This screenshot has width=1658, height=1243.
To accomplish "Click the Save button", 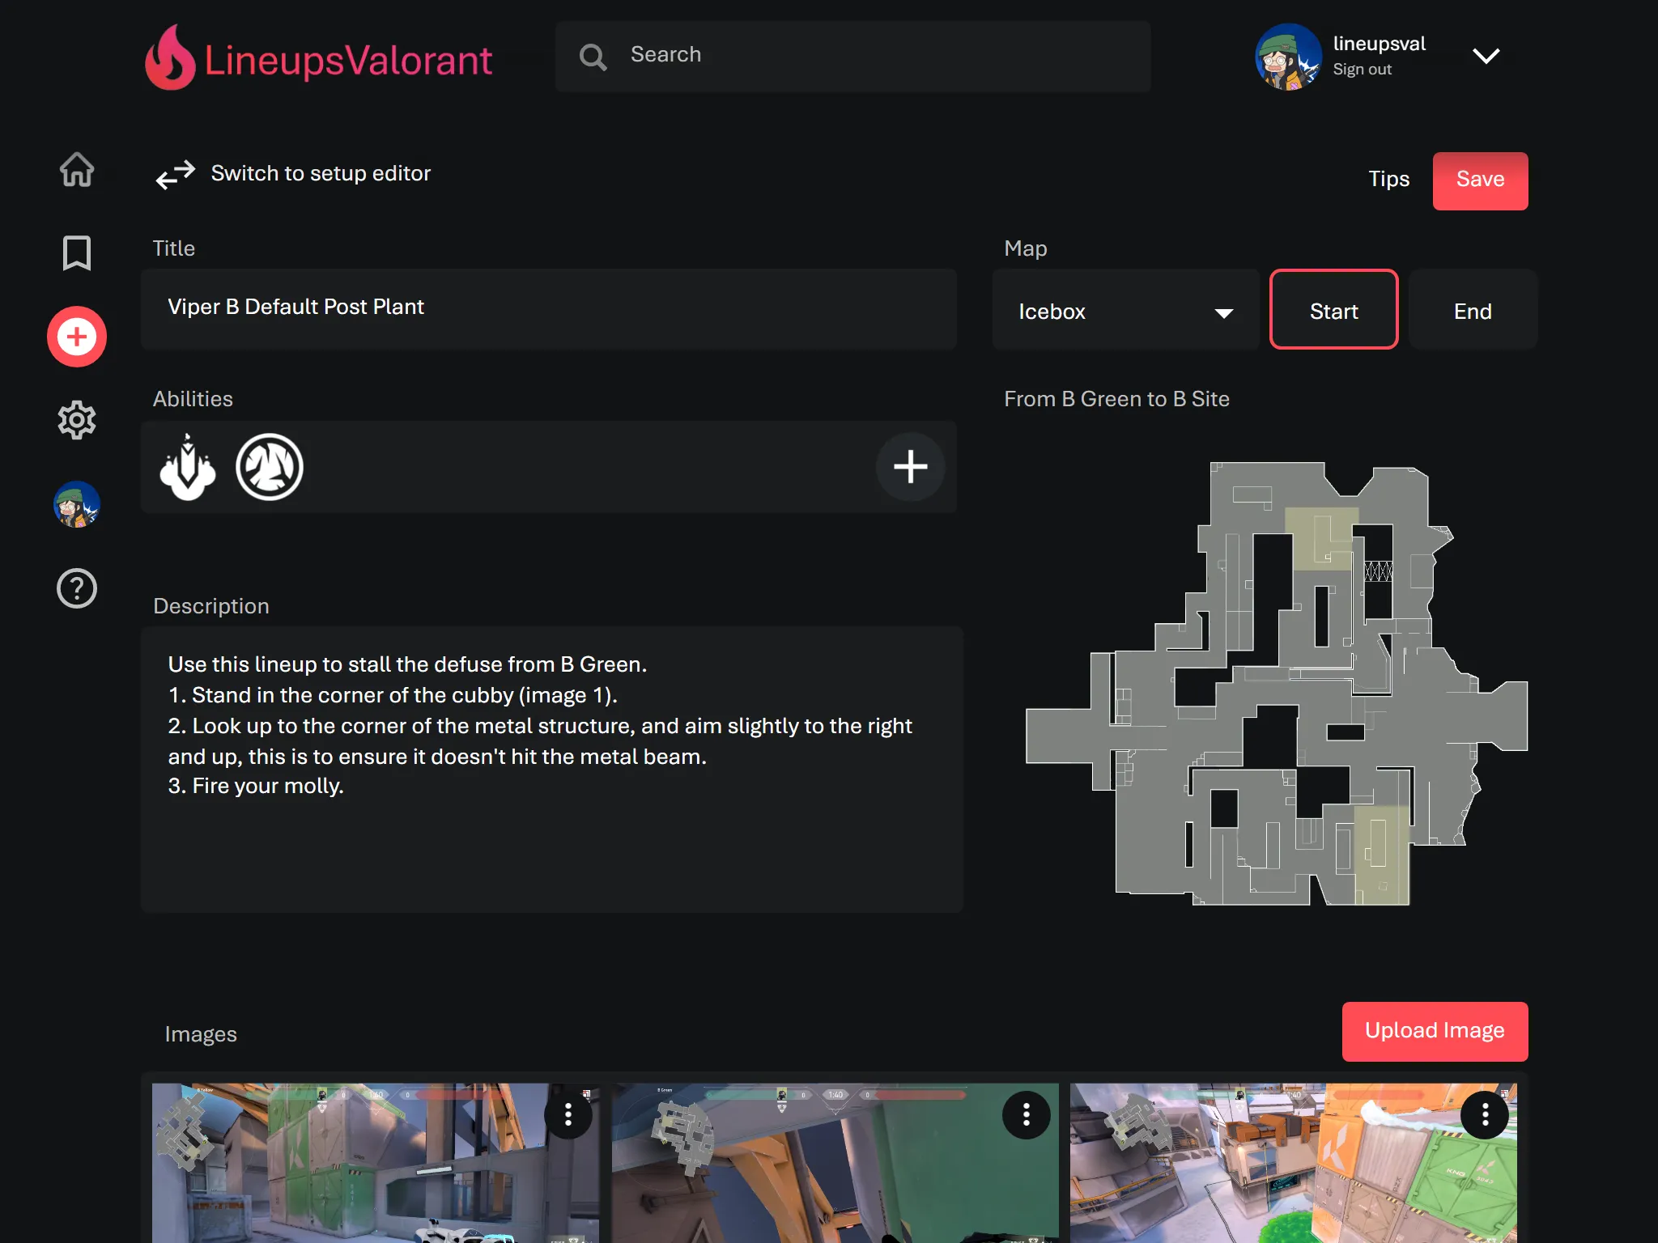I will point(1479,180).
